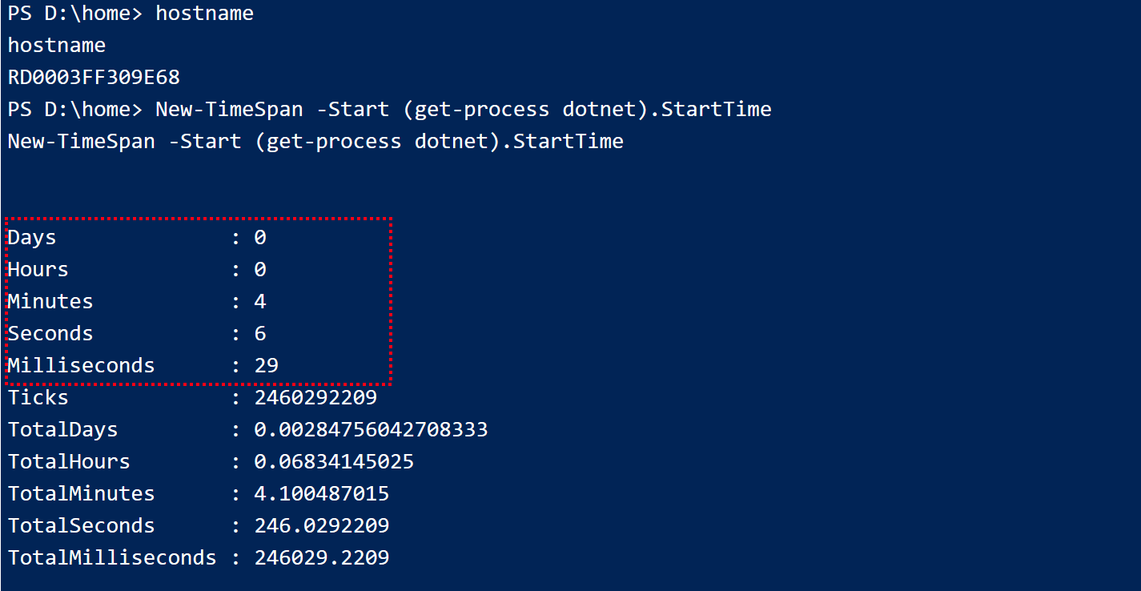This screenshot has width=1141, height=591.
Task: Click the Hours value 0
Action: [260, 270]
